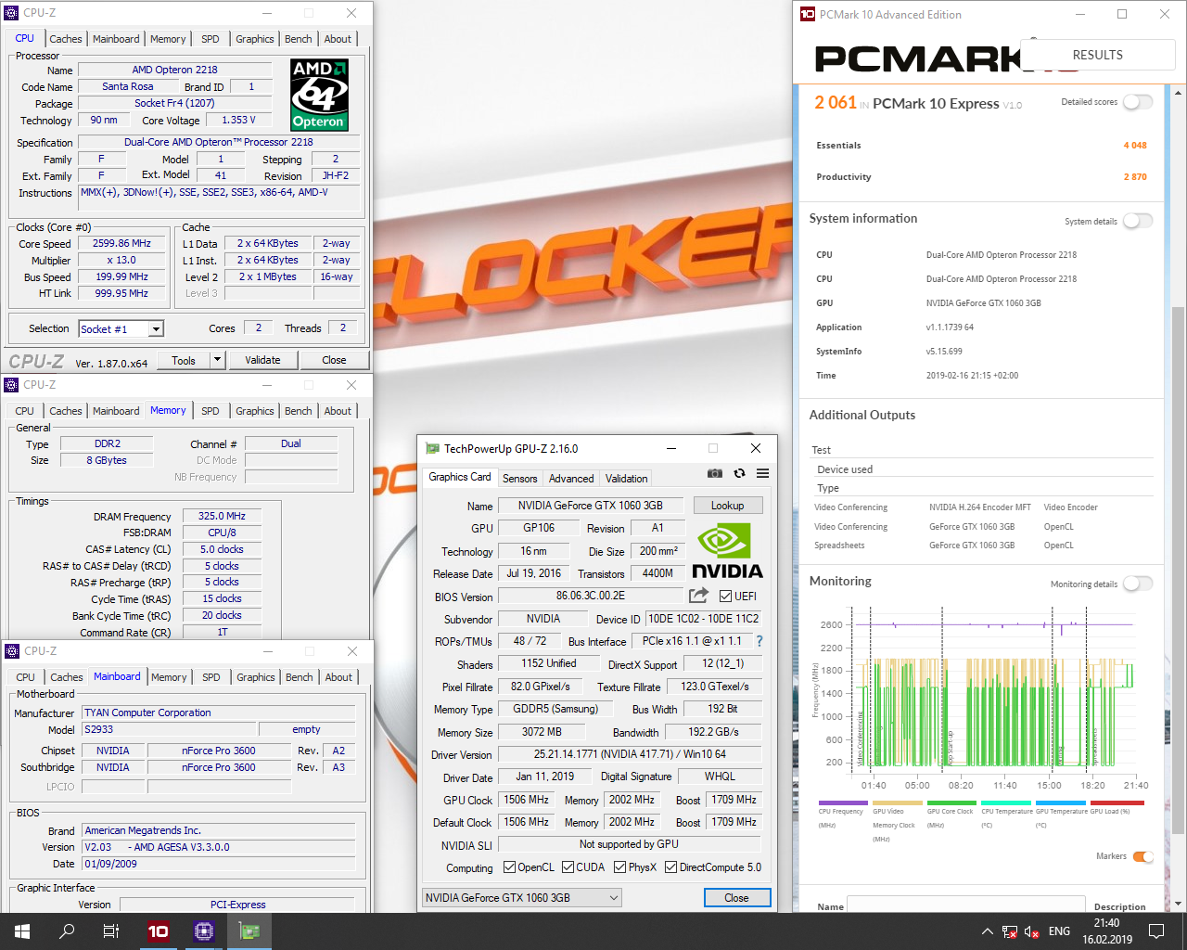Open the GPU selector dropdown in GPU-Z
This screenshot has width=1187, height=950.
click(522, 898)
